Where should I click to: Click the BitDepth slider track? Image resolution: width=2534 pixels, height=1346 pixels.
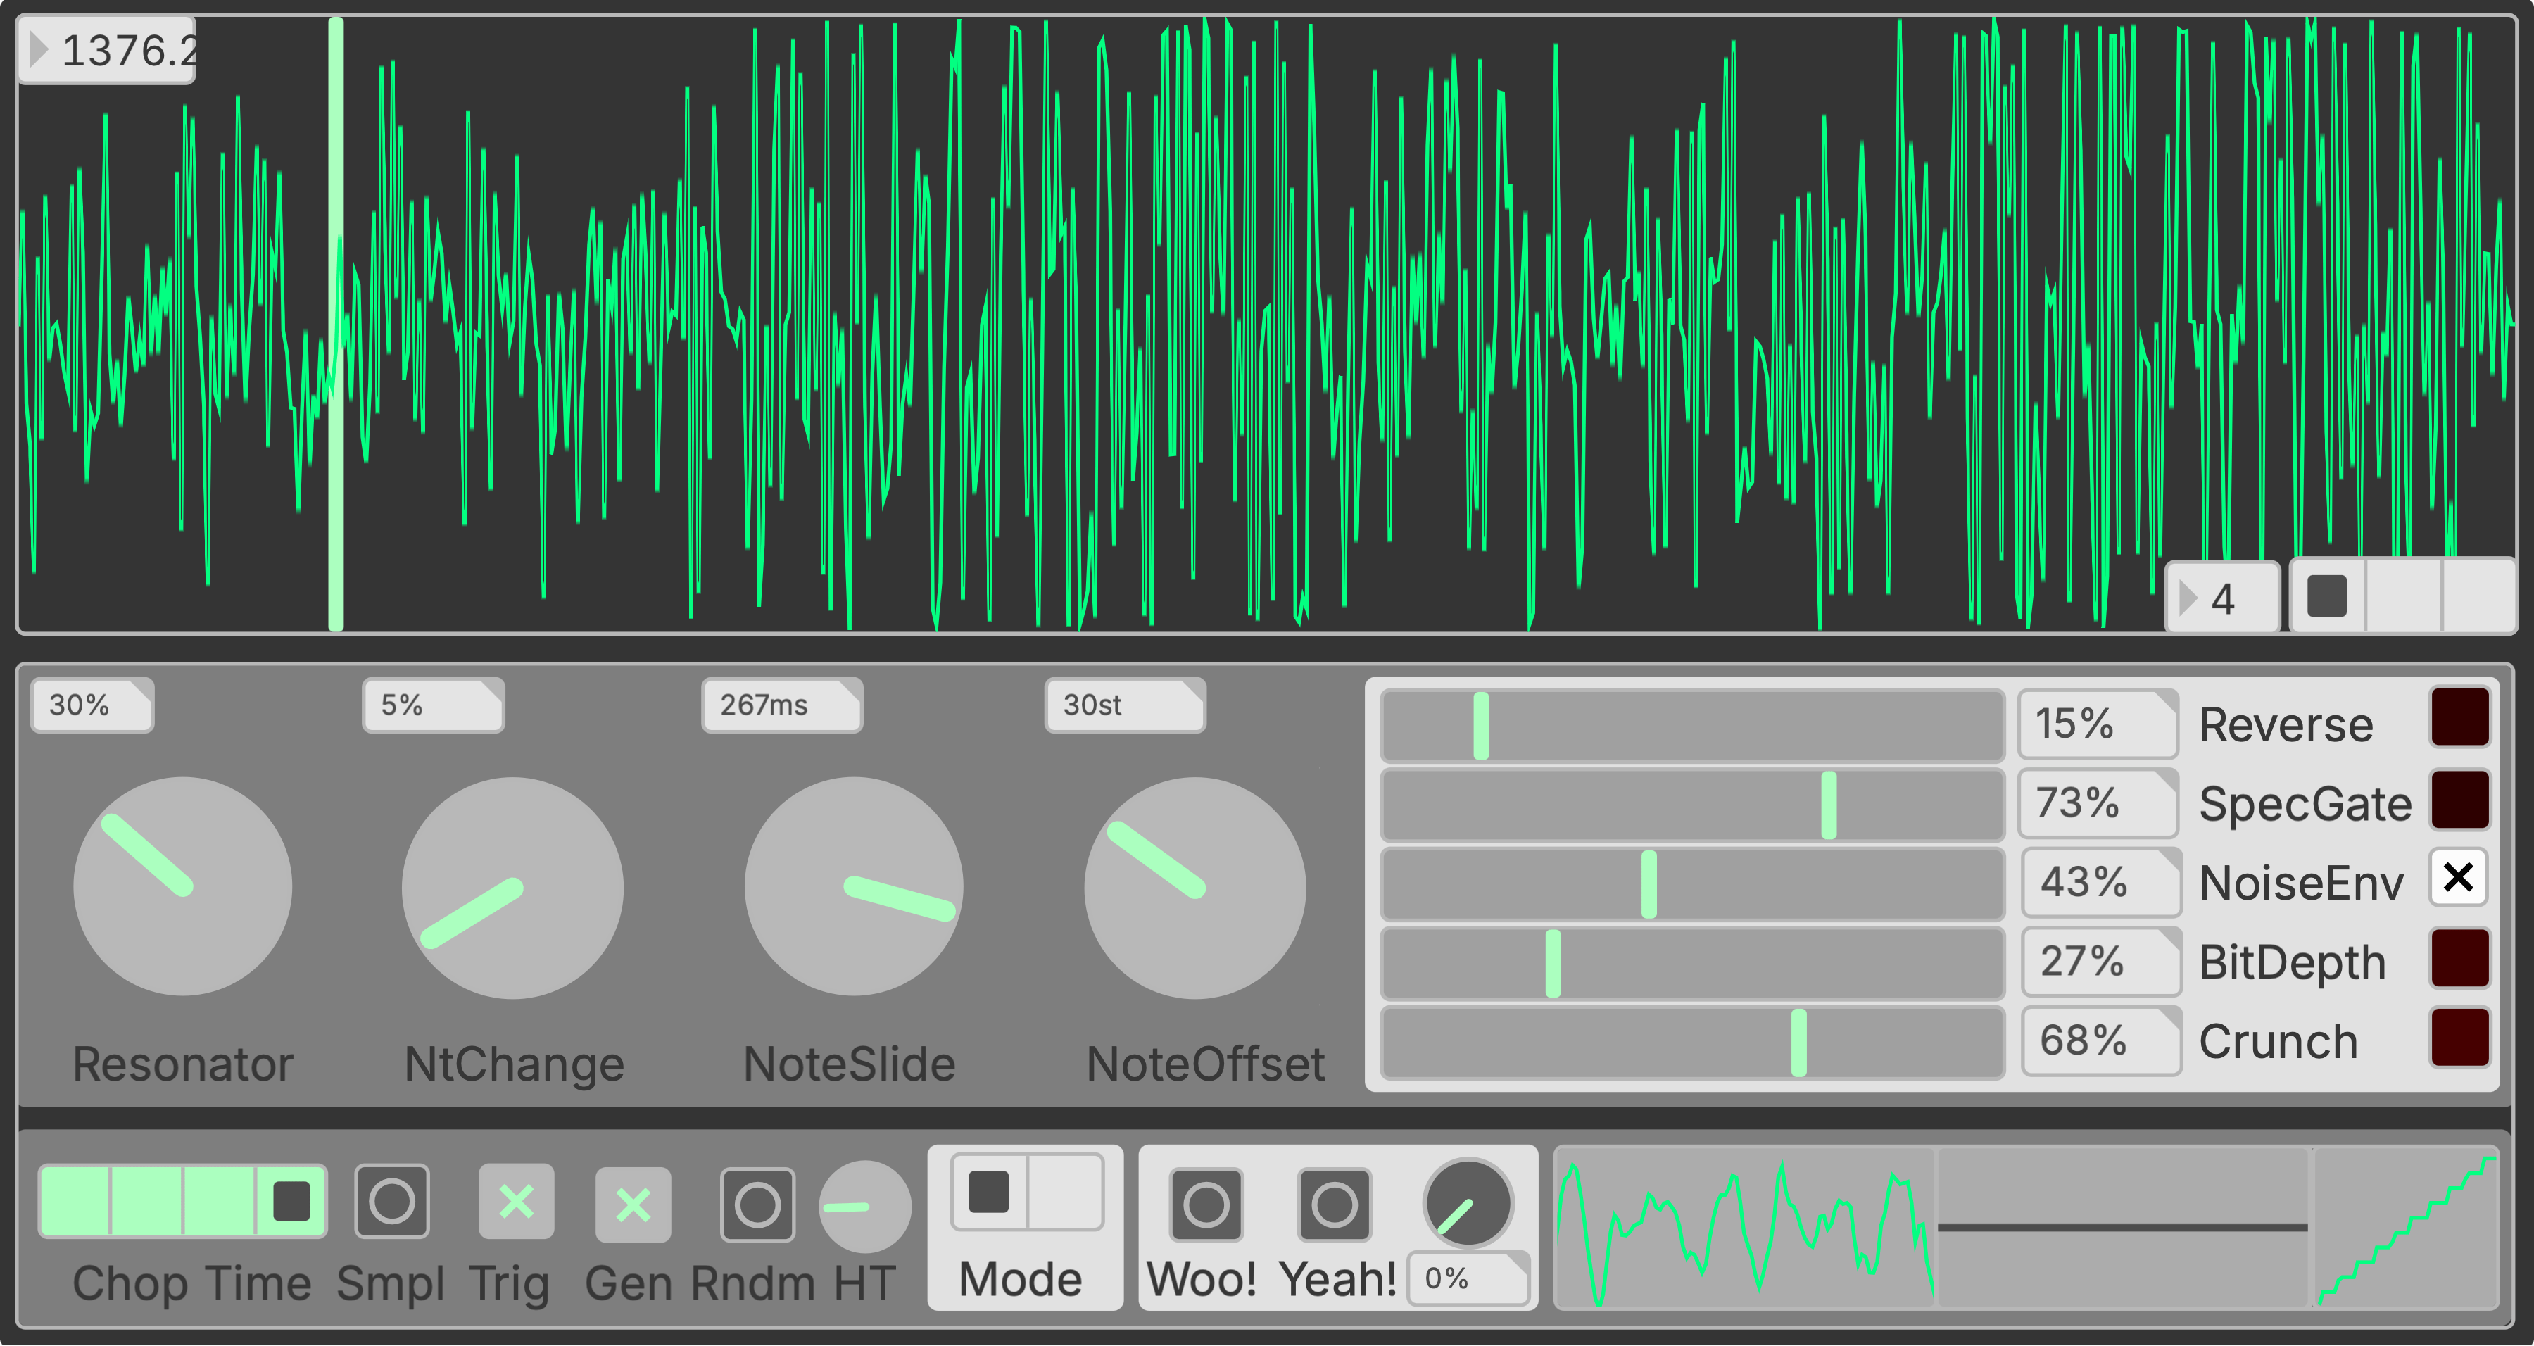1692,963
